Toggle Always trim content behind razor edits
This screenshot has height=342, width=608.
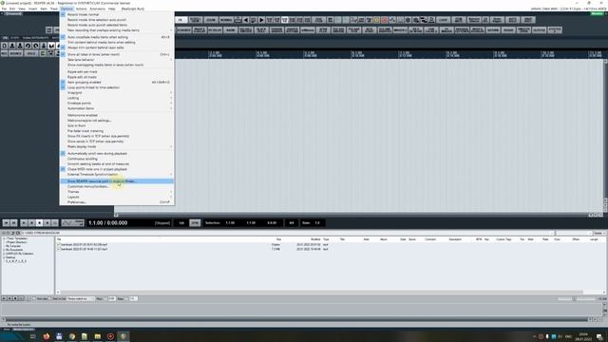[x=117, y=47]
